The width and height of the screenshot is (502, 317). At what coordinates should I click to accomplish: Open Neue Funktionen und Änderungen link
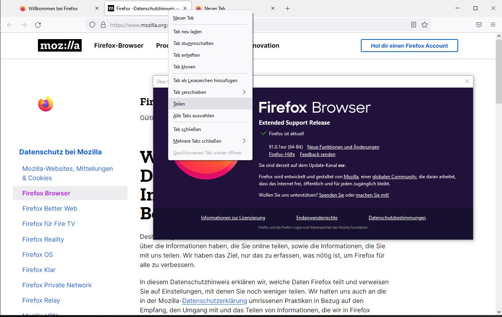click(343, 147)
